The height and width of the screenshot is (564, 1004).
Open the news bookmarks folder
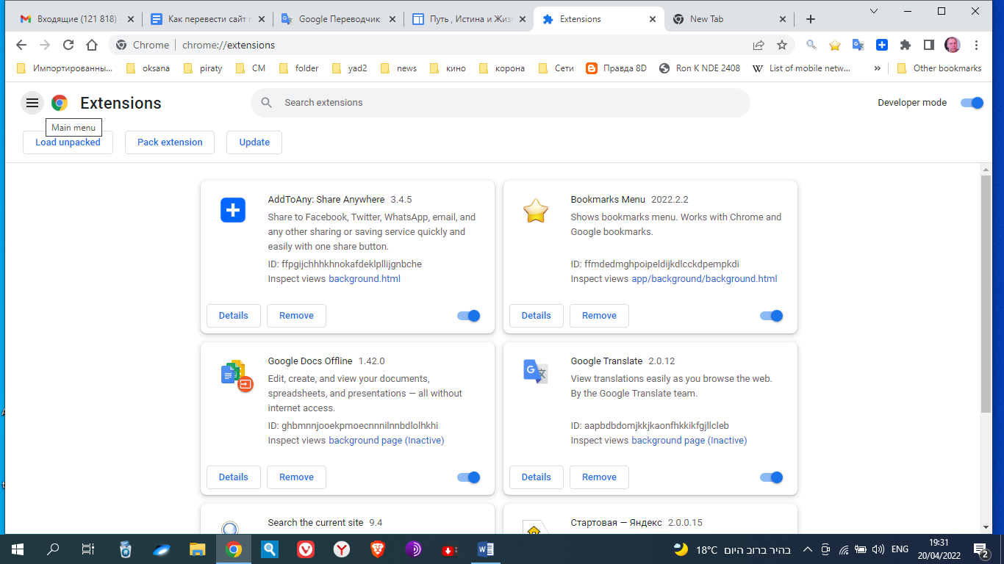pos(398,68)
